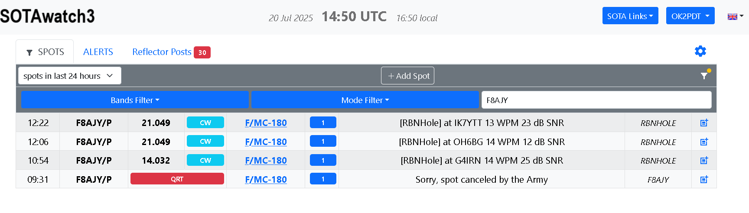Click the add-spot icon in the 10:54 row
The width and height of the screenshot is (749, 213).
704,161
